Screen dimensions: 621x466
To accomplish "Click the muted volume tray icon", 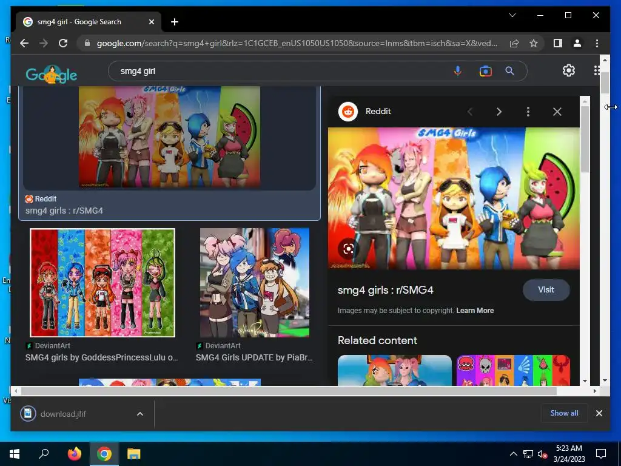I will tap(543, 454).
